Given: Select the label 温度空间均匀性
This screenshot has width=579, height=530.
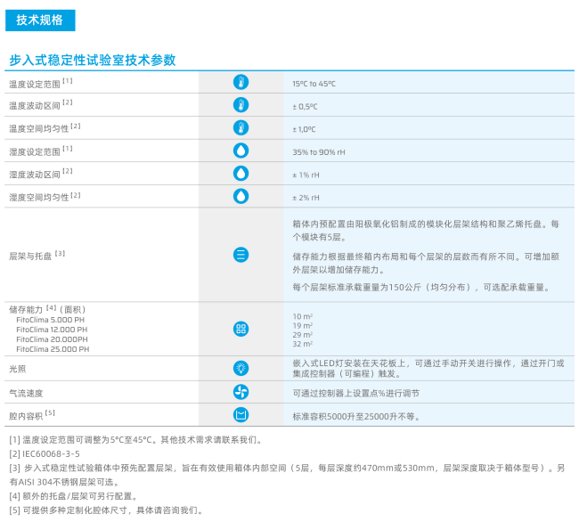Looking at the screenshot, I should point(39,128).
